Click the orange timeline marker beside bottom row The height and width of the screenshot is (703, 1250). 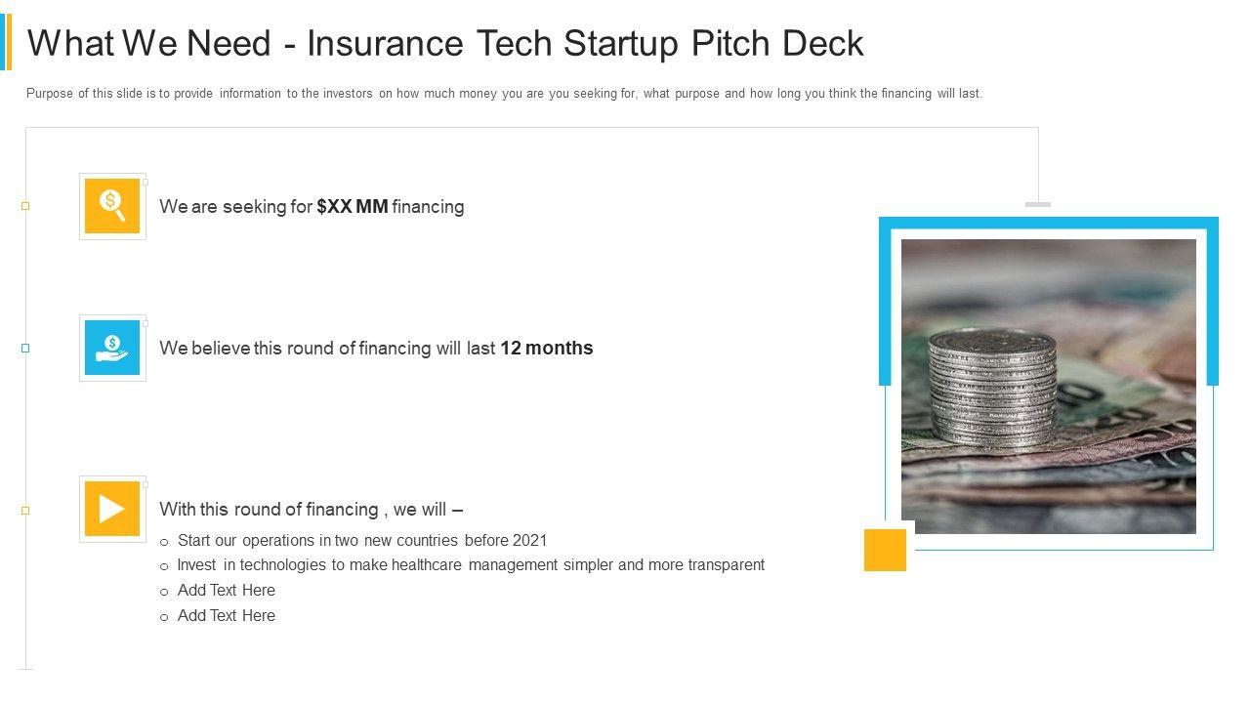tap(25, 511)
